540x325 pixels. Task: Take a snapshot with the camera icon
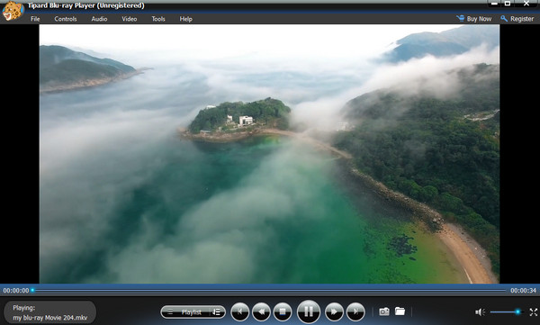coord(384,311)
